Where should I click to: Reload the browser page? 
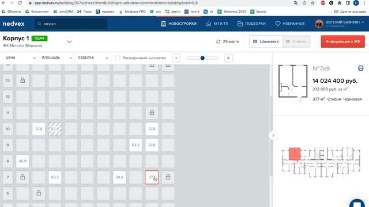tap(20, 3)
